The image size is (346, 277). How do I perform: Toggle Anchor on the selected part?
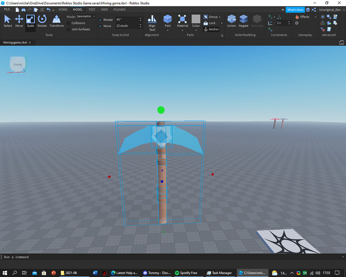(x=211, y=29)
